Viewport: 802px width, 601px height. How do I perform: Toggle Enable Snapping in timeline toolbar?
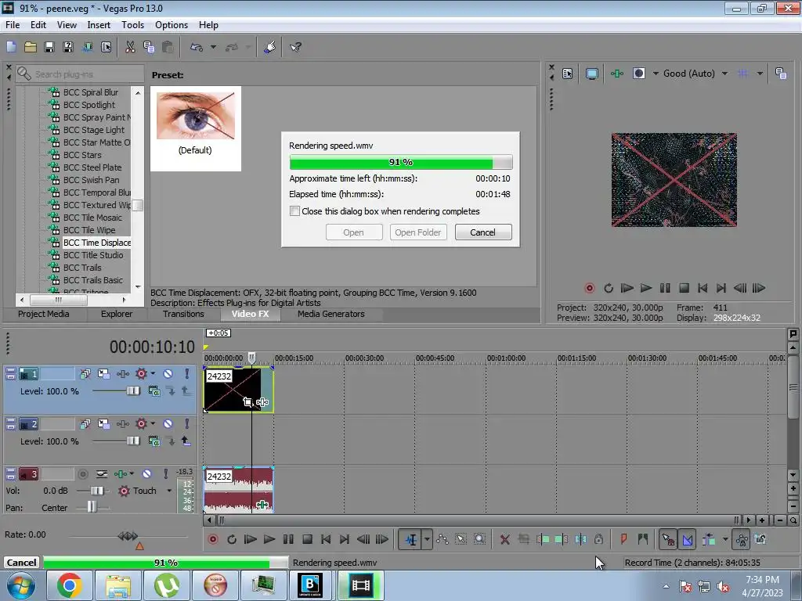pos(667,539)
